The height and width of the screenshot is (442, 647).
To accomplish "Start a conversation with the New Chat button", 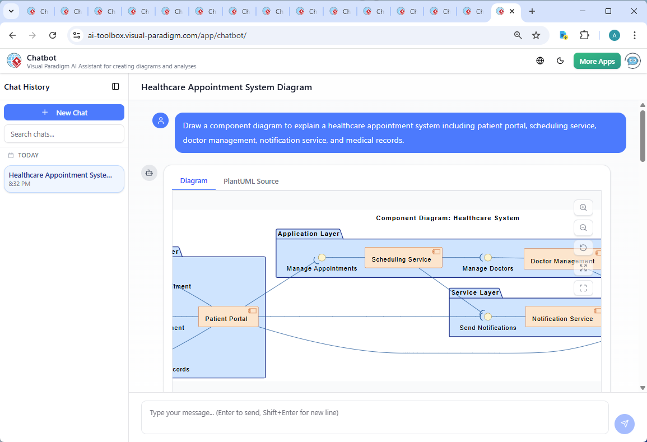I will (64, 112).
